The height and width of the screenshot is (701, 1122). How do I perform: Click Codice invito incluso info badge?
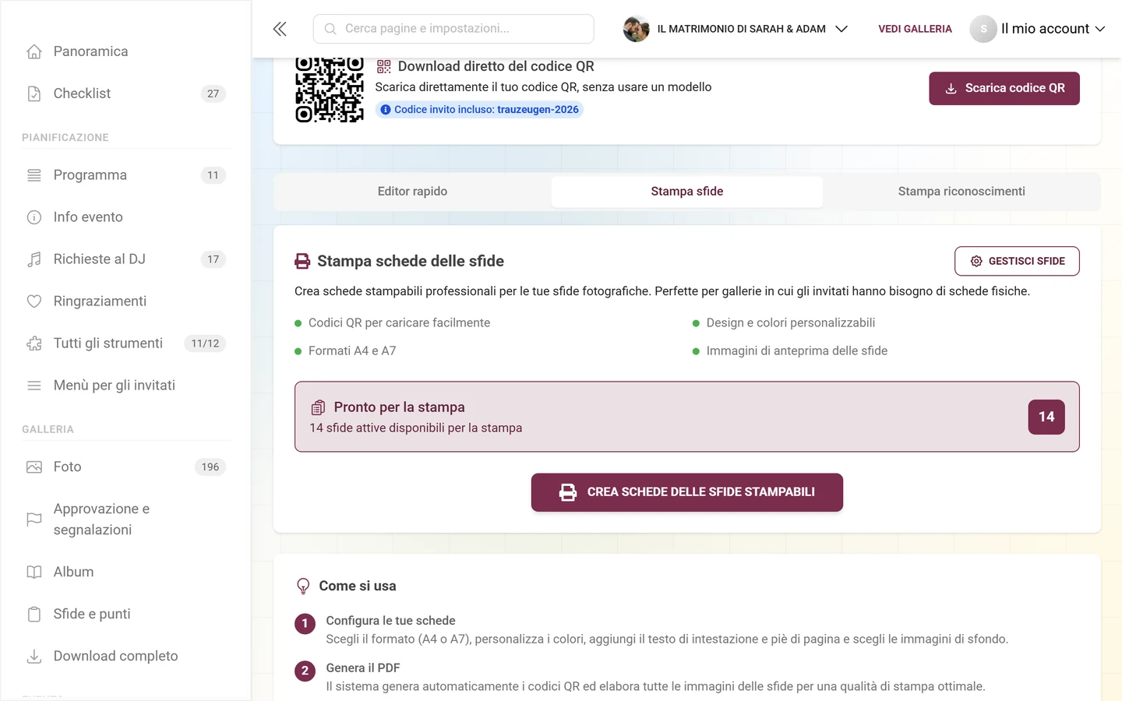point(479,110)
